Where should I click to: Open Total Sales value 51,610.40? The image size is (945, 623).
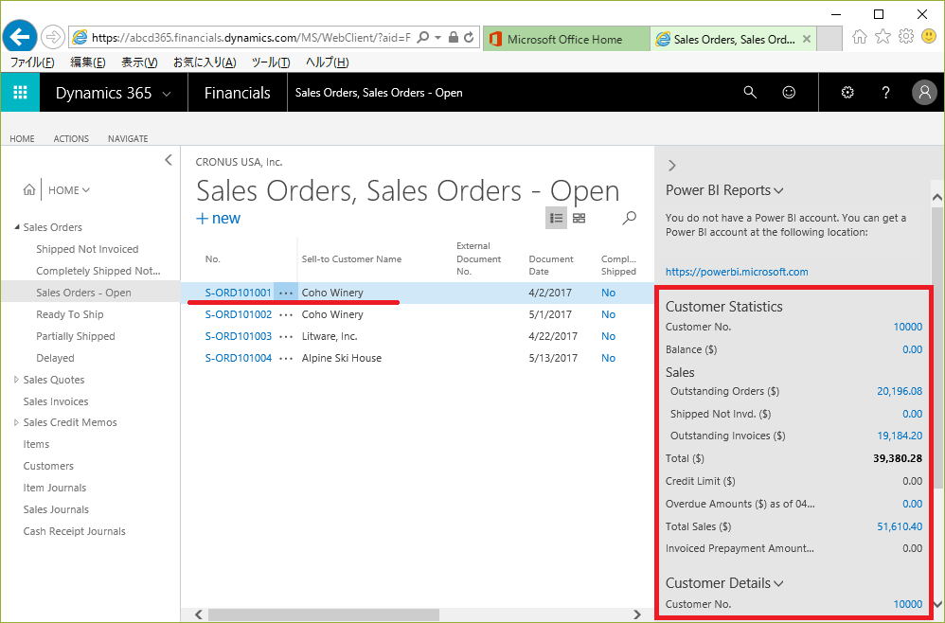[x=900, y=526]
